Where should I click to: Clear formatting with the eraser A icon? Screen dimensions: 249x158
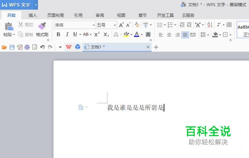137,25
